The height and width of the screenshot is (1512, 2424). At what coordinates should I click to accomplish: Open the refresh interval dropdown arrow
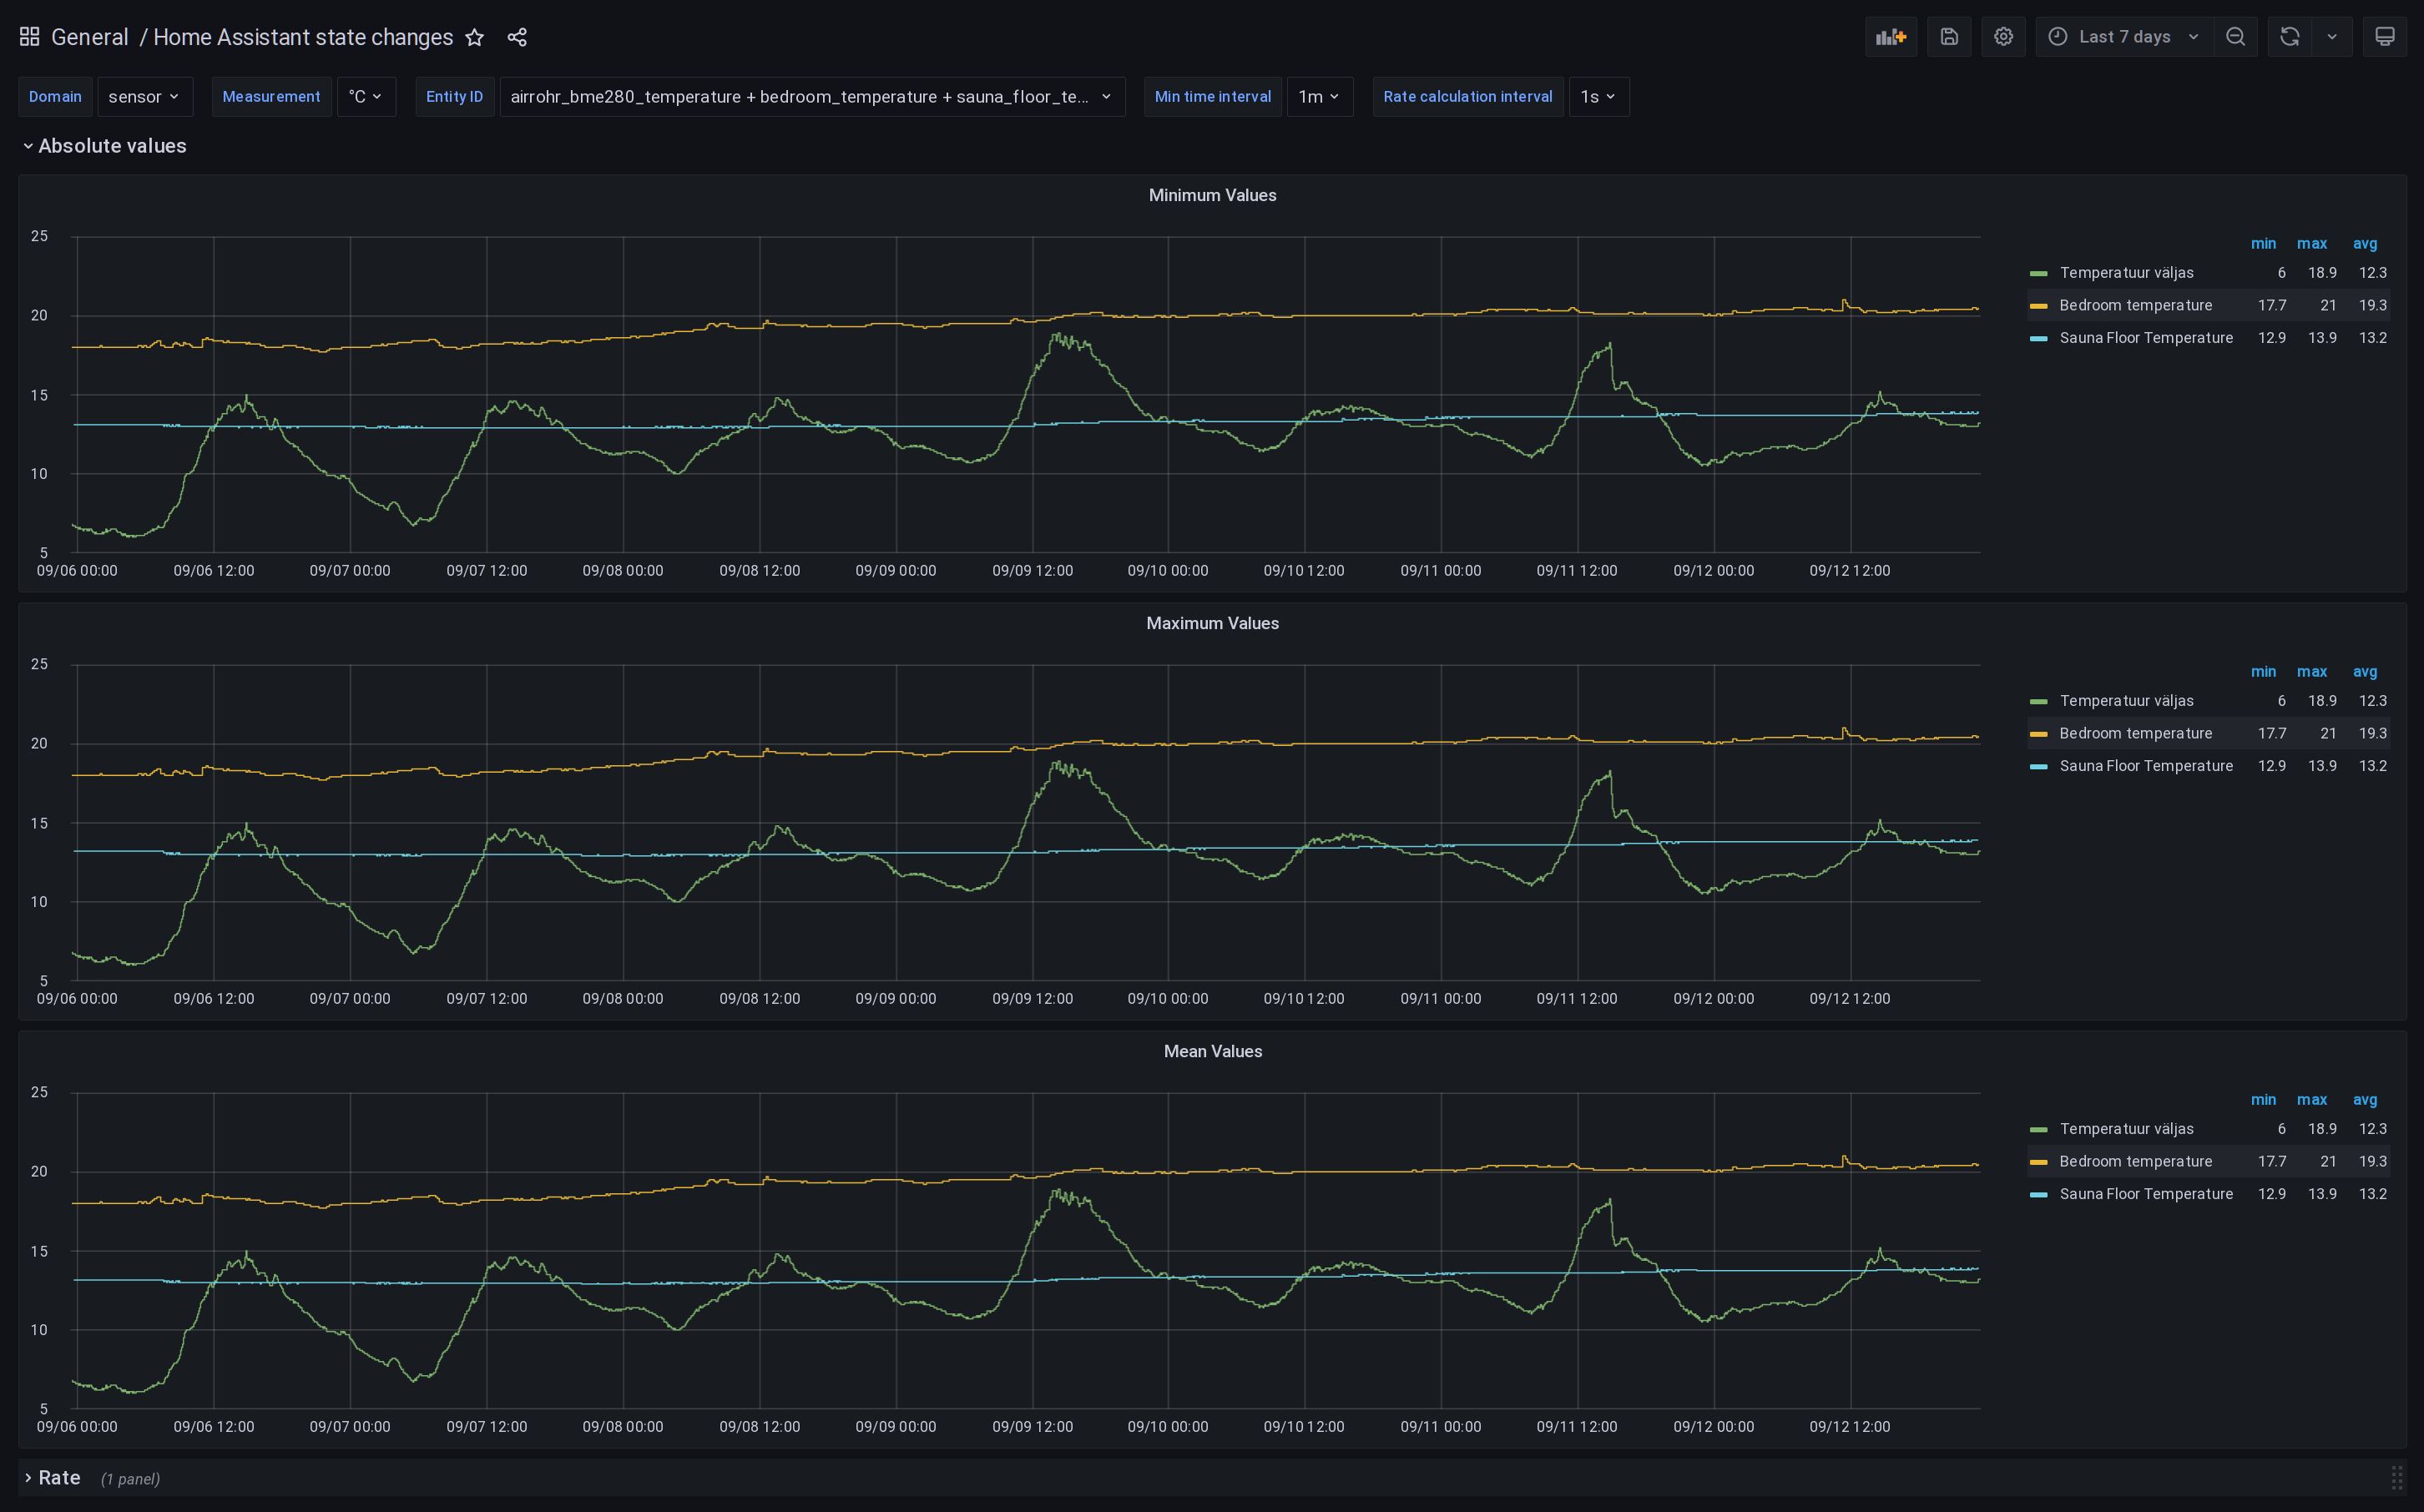pos(2332,37)
